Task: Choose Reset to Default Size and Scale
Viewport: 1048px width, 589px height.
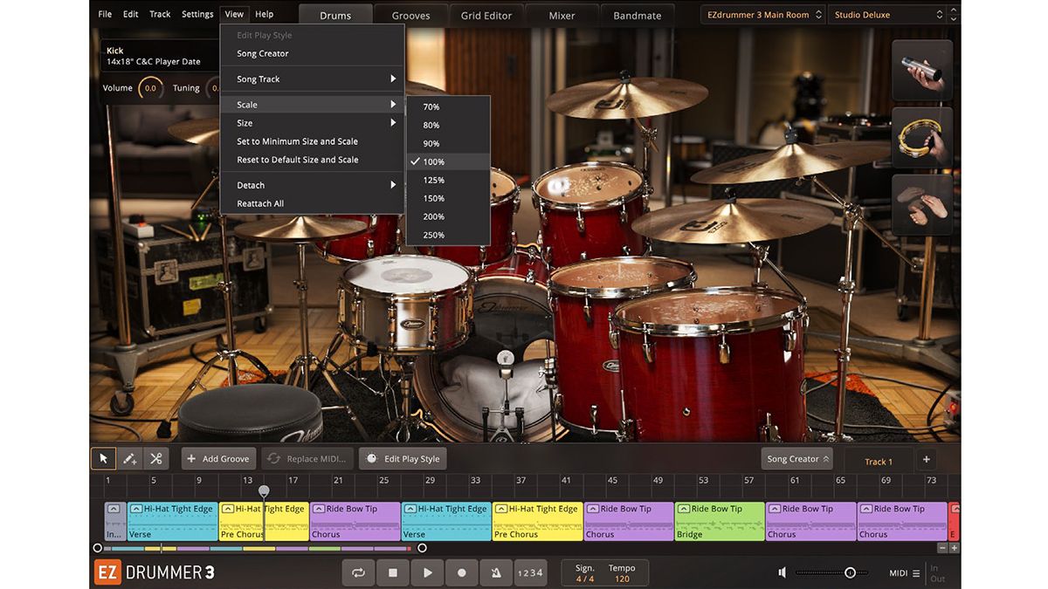Action: (313, 160)
